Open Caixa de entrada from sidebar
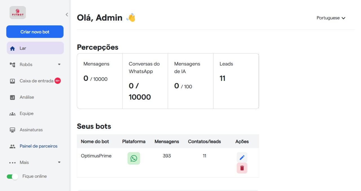 [x=36, y=81]
